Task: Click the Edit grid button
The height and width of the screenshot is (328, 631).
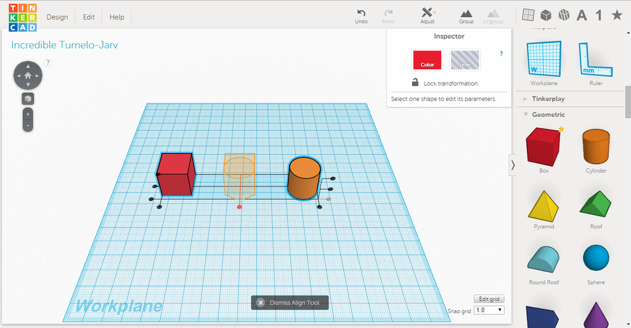Action: click(x=489, y=299)
